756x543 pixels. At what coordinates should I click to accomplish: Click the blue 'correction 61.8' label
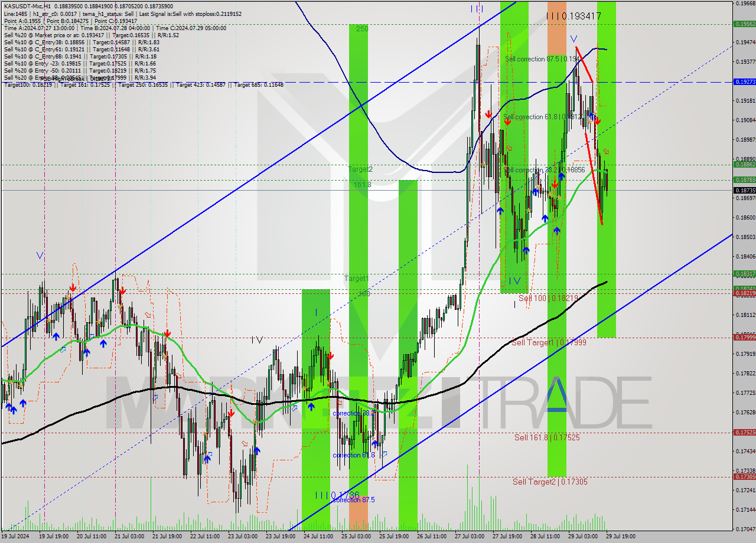point(353,455)
